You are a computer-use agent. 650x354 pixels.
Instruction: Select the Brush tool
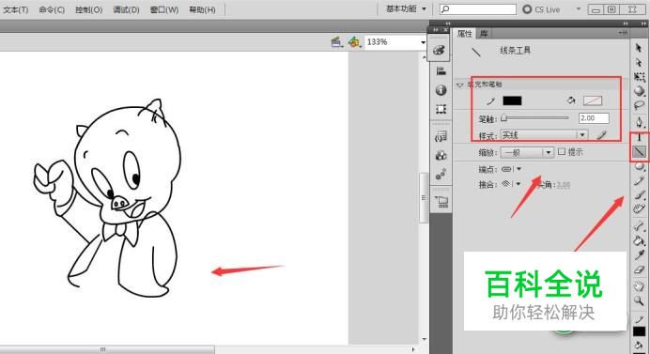[640, 194]
